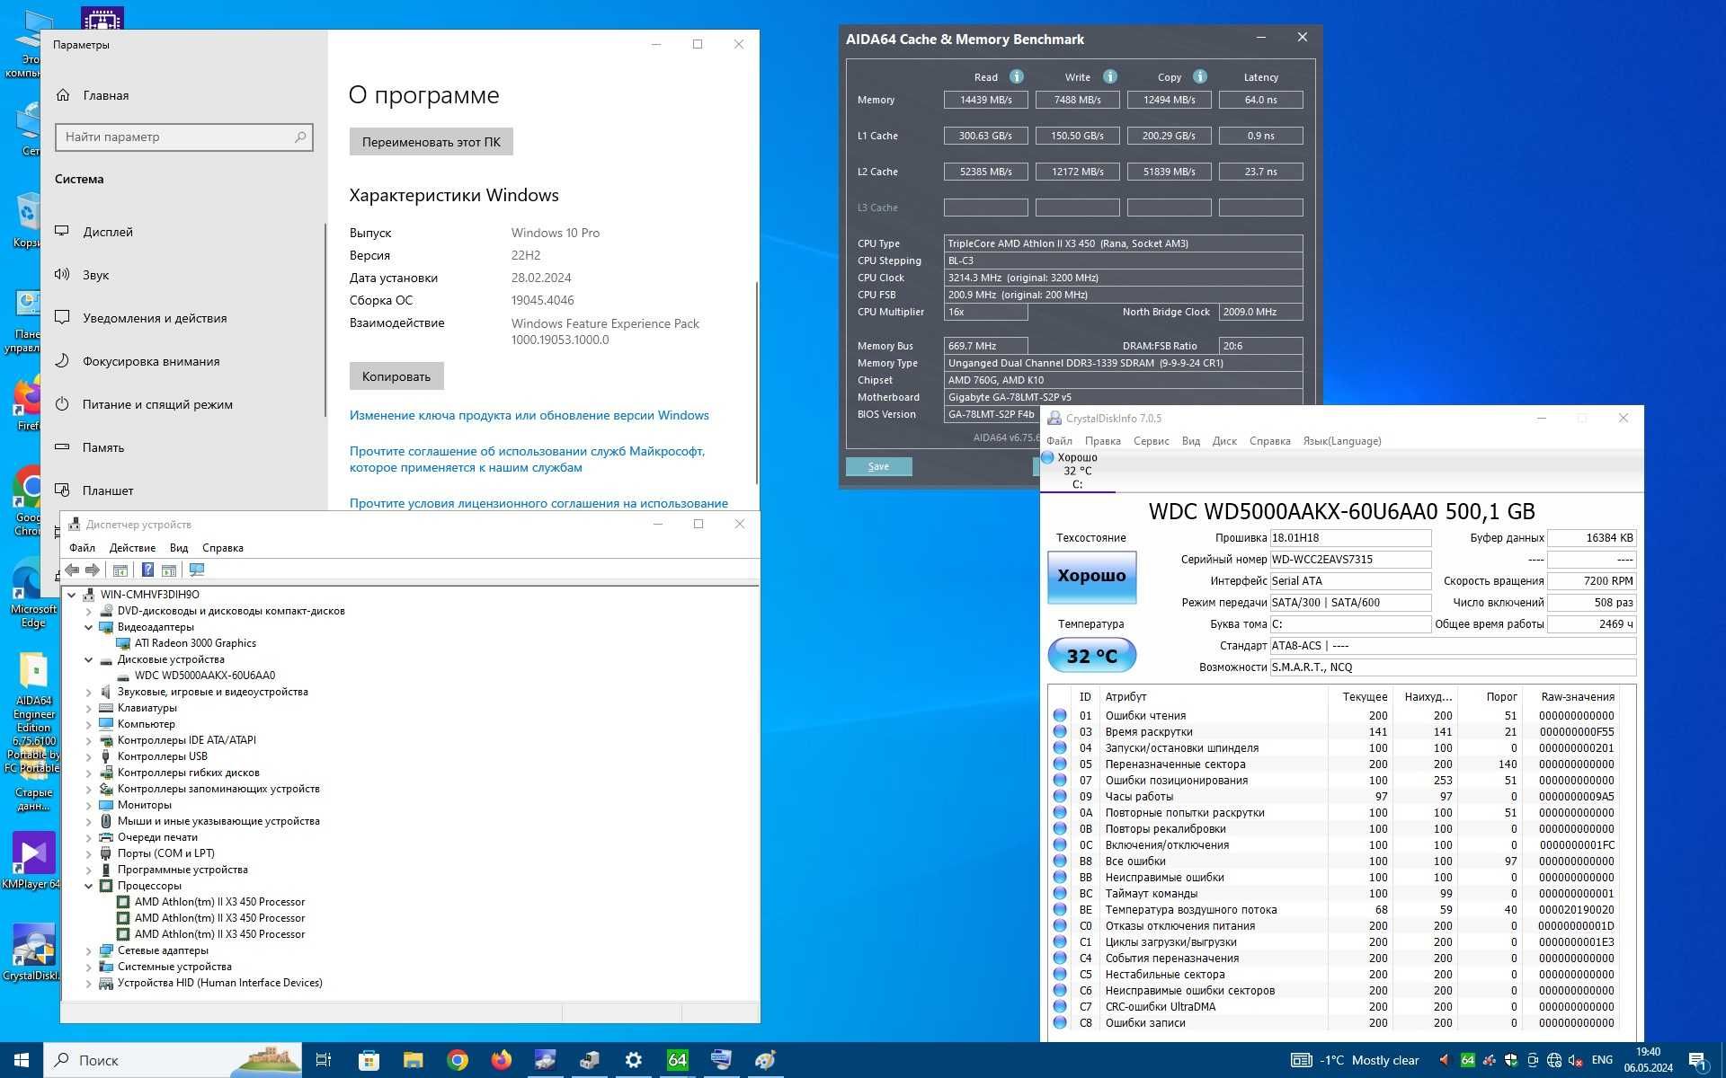Select the last AMD Athlon II X3 450 Processor entry
Screen dimensions: 1726x1078
(x=219, y=934)
